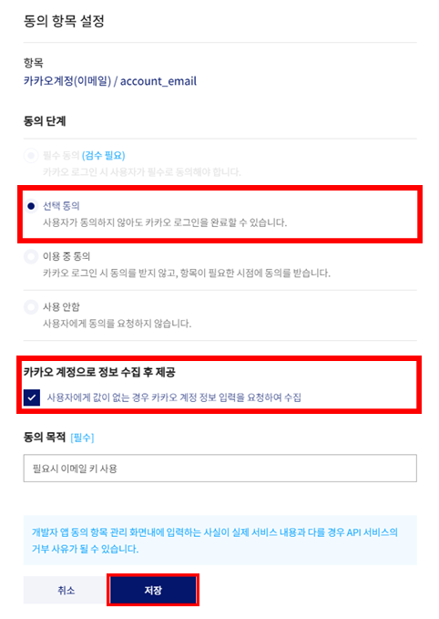Image resolution: width=439 pixels, height=619 pixels.
Task: Click the 선택 동의 label text
Action: [x=61, y=206]
